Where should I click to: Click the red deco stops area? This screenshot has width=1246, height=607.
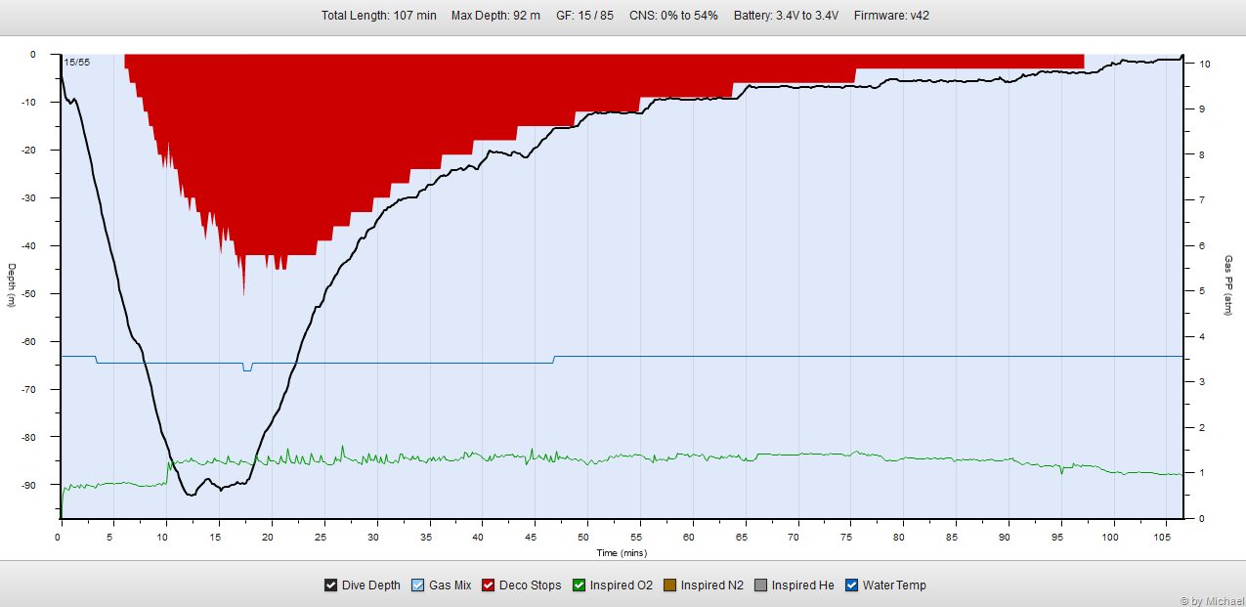(x=293, y=147)
